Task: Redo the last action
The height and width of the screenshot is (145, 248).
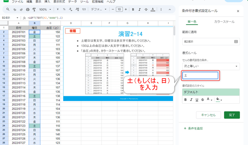Action: pyautogui.click(x=21, y=10)
